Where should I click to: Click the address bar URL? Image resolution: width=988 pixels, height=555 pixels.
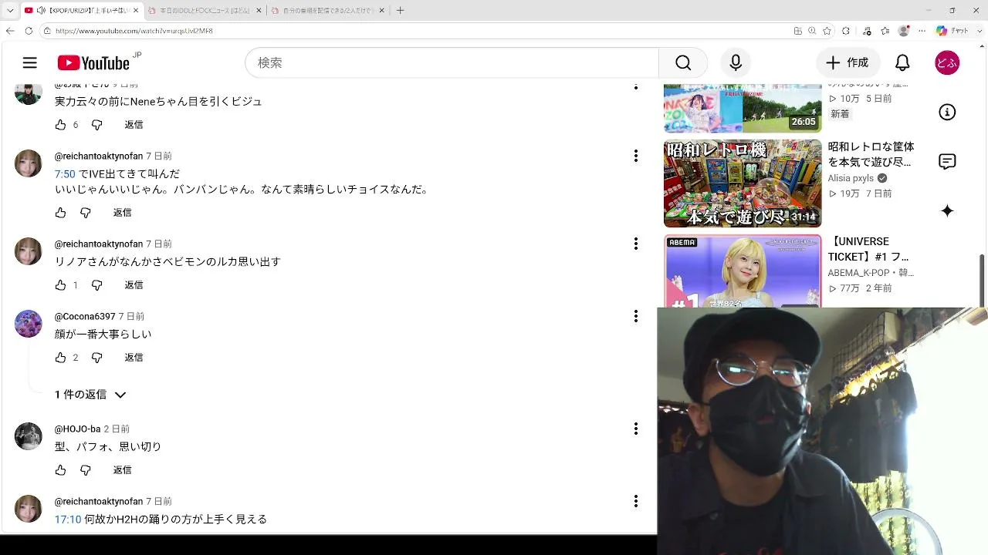tap(134, 31)
